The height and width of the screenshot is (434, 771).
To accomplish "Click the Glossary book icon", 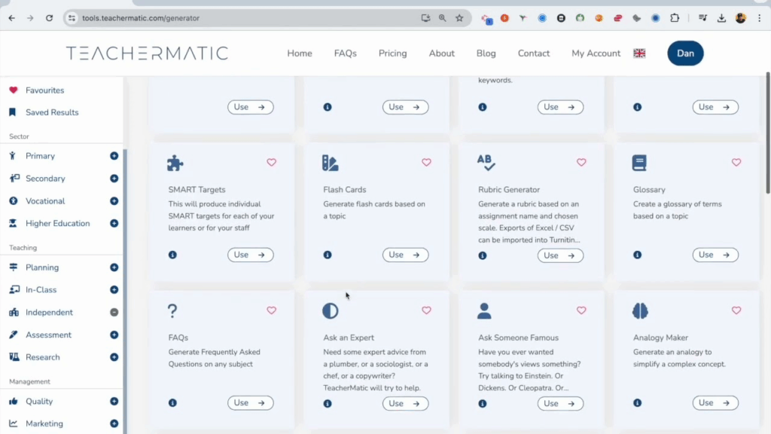I will [x=639, y=163].
